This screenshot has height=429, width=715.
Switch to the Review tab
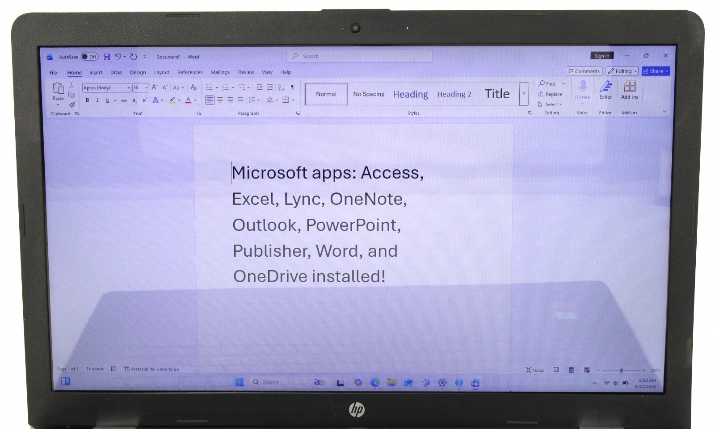[246, 72]
